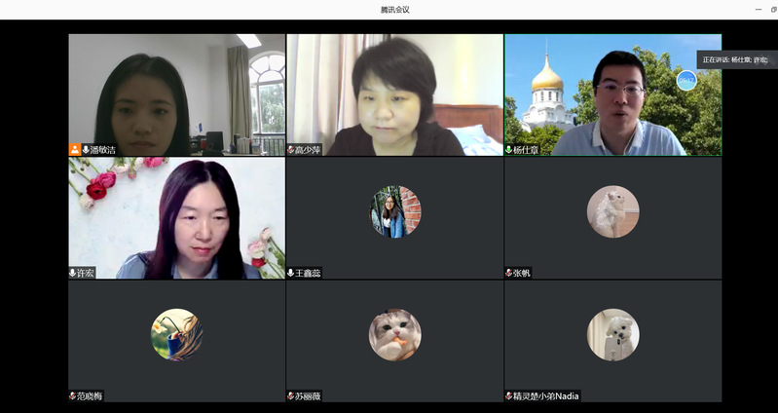
Task: Click the 正在讲话 speaking indicator banner
Action: 736,59
